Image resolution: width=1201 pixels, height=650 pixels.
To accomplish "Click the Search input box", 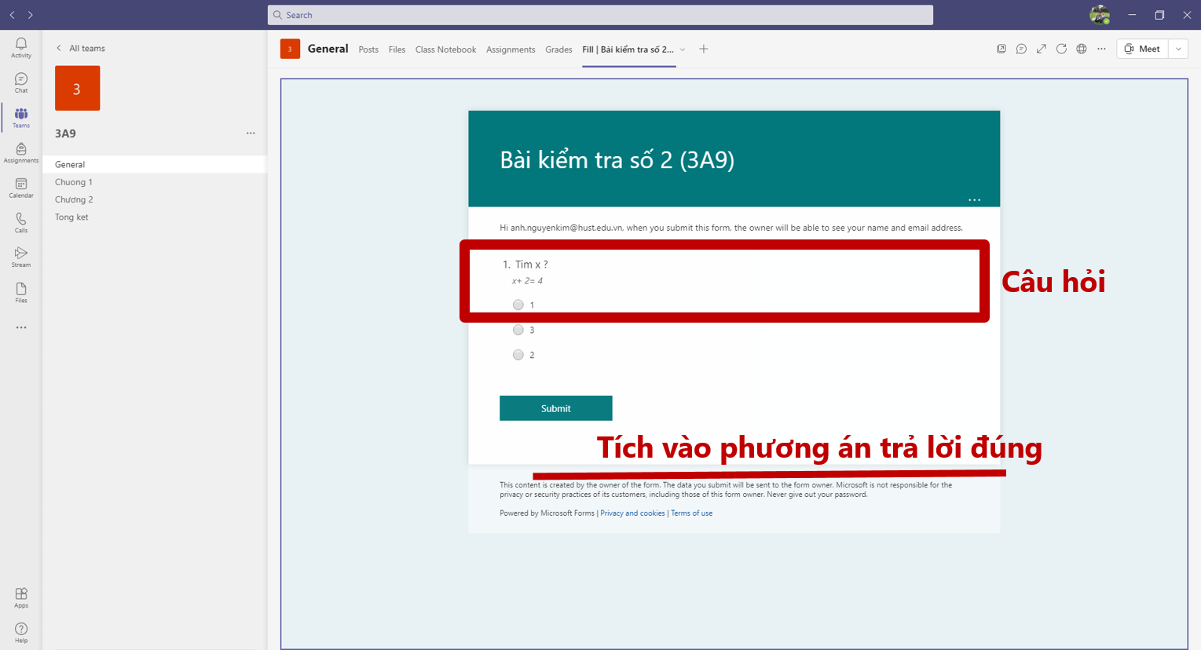I will coord(600,15).
